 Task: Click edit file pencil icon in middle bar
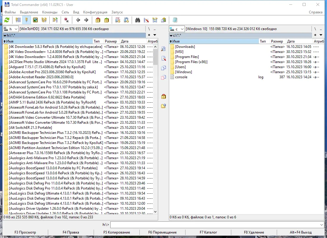pos(164,58)
